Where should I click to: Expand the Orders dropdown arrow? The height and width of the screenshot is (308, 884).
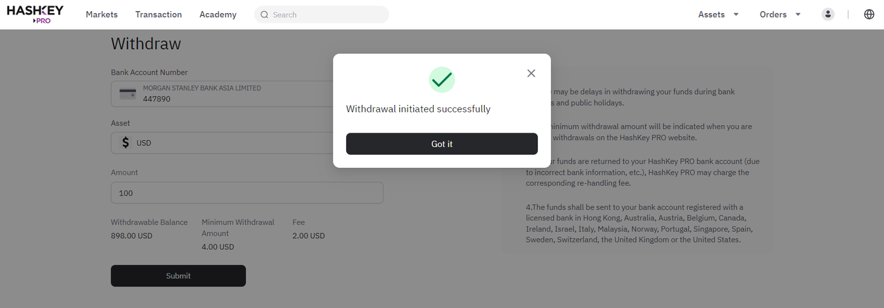coord(798,15)
